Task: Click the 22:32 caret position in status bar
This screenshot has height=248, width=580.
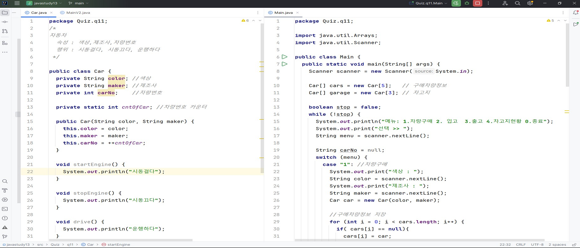Action: 505,245
